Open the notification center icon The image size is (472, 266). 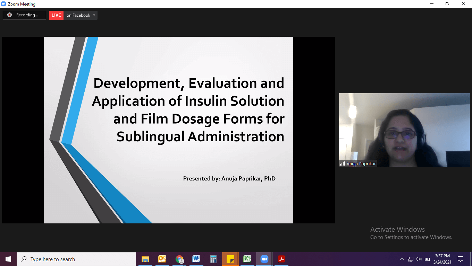[461, 259]
